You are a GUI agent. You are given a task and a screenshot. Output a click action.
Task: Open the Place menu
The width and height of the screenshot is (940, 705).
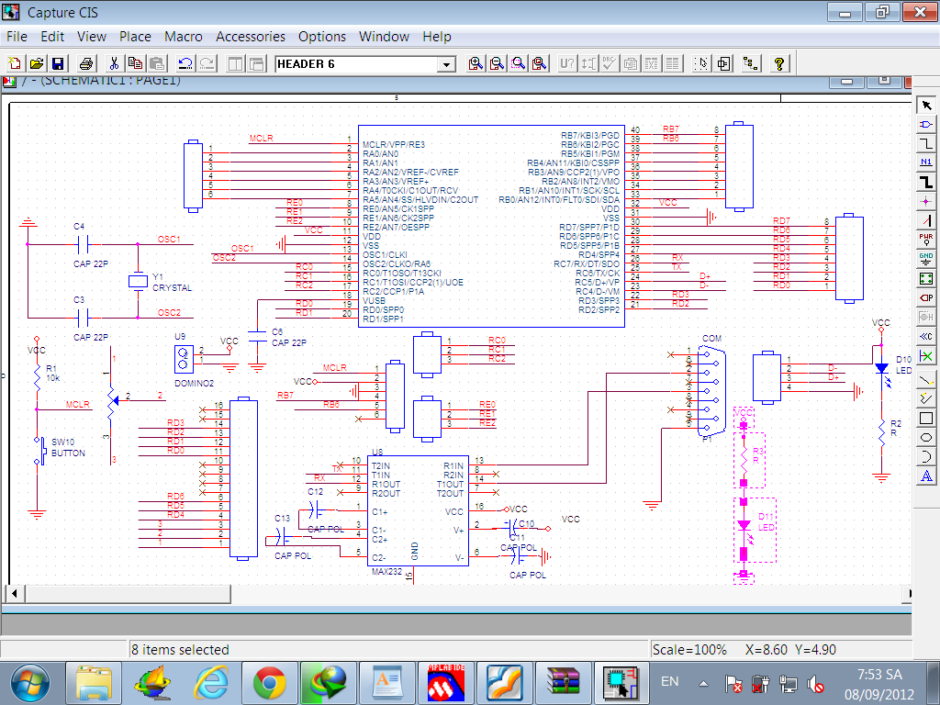pos(135,37)
